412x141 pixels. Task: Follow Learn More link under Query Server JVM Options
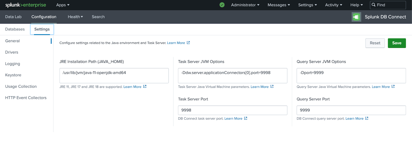tap(381, 87)
